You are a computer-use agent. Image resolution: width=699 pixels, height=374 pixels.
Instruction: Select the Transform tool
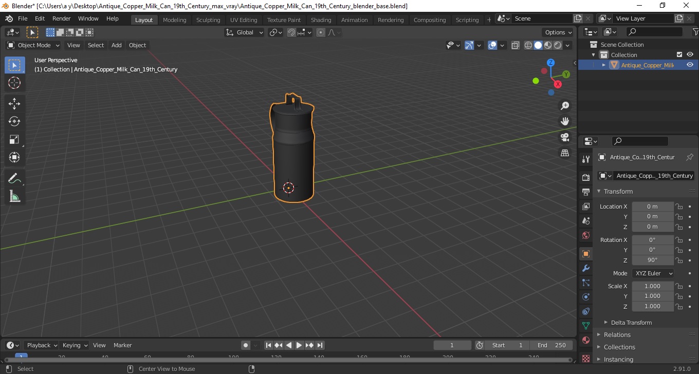pos(14,157)
